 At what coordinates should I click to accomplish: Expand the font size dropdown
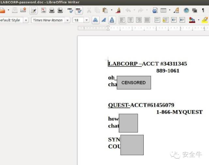point(87,20)
